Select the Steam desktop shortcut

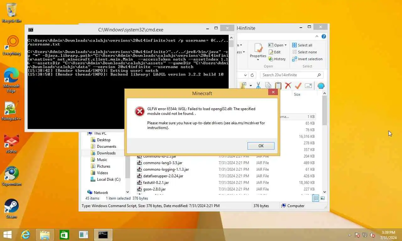pos(12,209)
